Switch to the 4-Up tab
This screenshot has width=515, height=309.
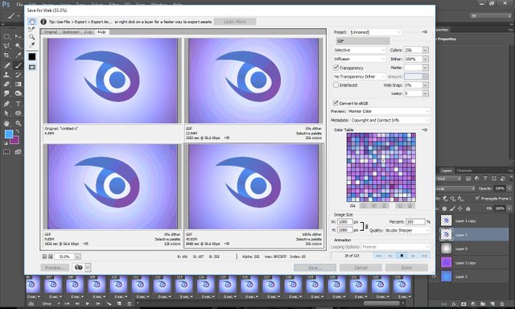101,32
